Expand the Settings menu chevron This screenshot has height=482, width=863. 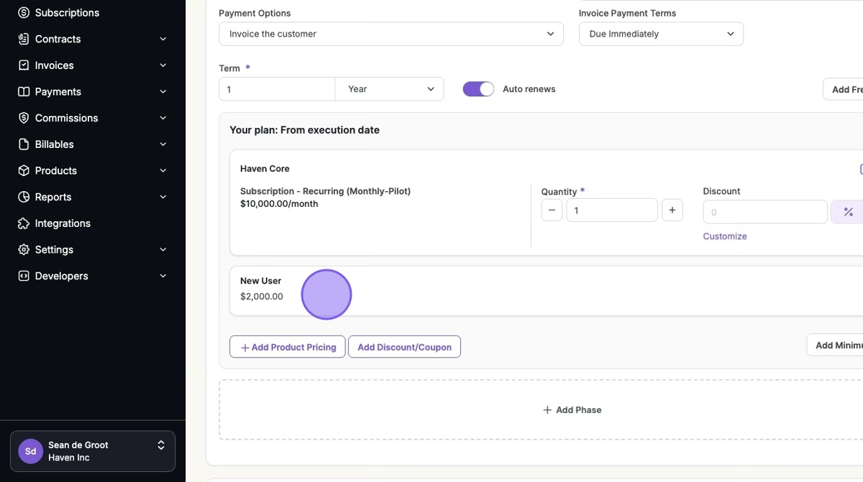coord(163,250)
